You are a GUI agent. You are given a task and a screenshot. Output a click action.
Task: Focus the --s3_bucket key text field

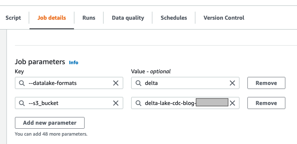click(x=69, y=103)
